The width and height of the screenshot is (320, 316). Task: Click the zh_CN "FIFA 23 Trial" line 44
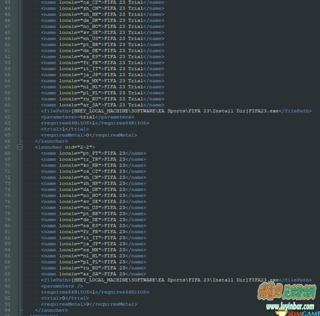click(x=103, y=8)
